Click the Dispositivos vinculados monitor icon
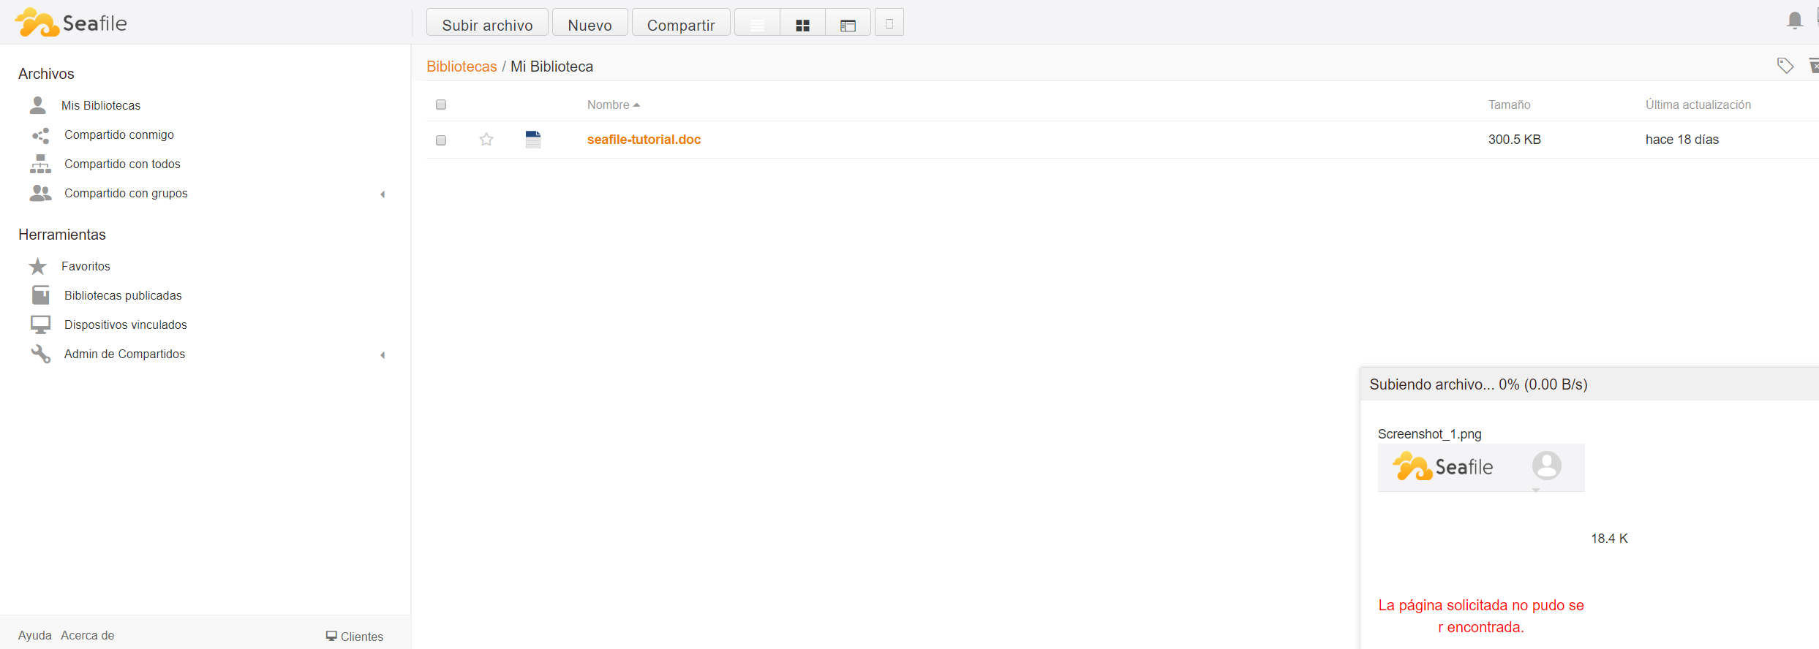Viewport: 1819px width, 649px height. [40, 324]
